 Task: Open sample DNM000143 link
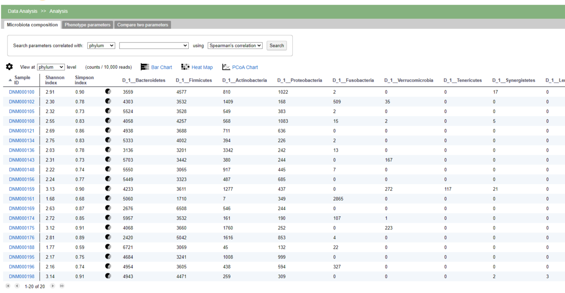pyautogui.click(x=22, y=160)
